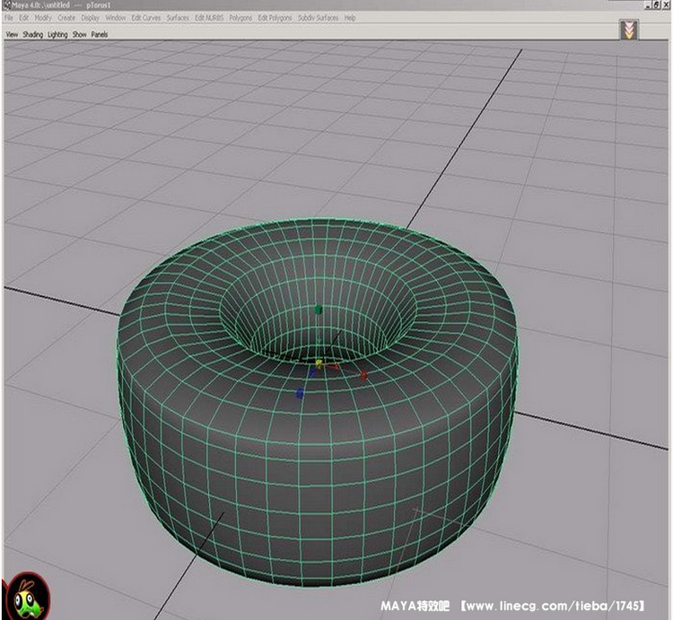Minimize the Maya window
The height and width of the screenshot is (620, 673).
coord(648,5)
